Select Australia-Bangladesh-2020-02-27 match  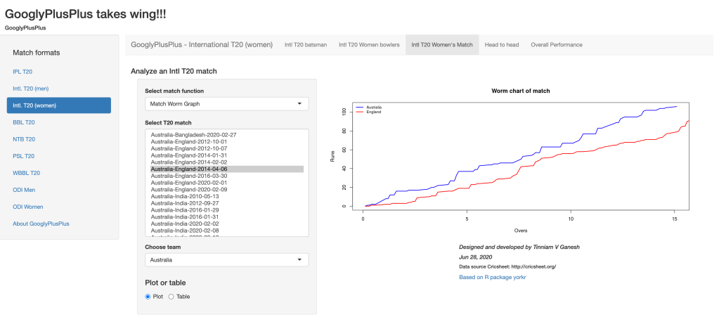pos(192,134)
